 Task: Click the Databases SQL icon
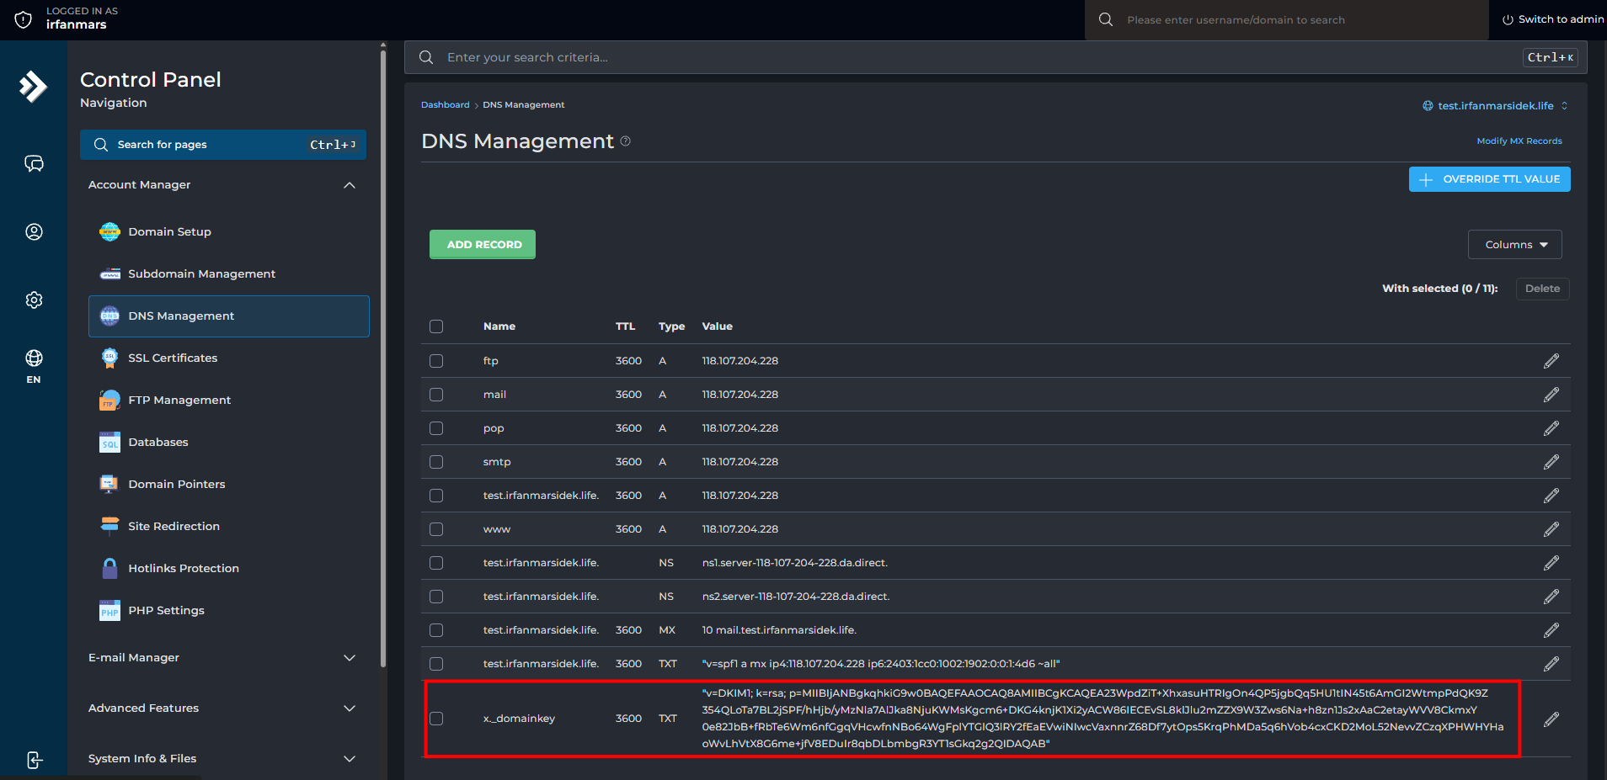pos(109,442)
